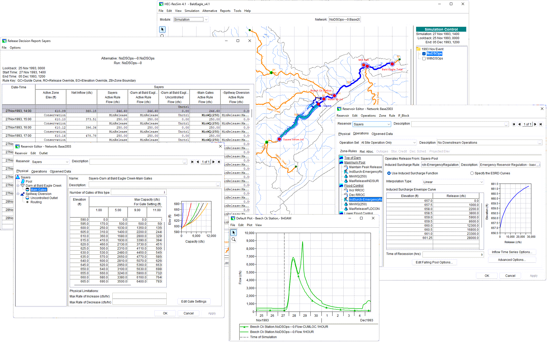Screen dimensions: 547x343
Task: Go to previous reservoir in Physical editor navigator
Action: point(198,162)
